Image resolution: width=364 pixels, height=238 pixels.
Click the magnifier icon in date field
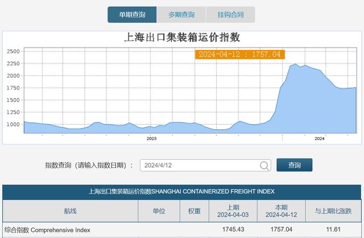tap(265, 165)
